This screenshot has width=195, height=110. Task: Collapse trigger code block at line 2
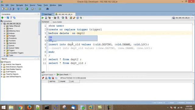(x=47, y=29)
